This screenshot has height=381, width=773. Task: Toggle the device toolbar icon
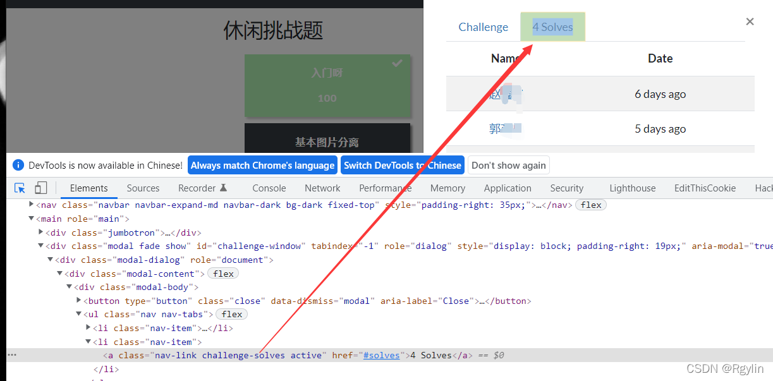pos(40,188)
